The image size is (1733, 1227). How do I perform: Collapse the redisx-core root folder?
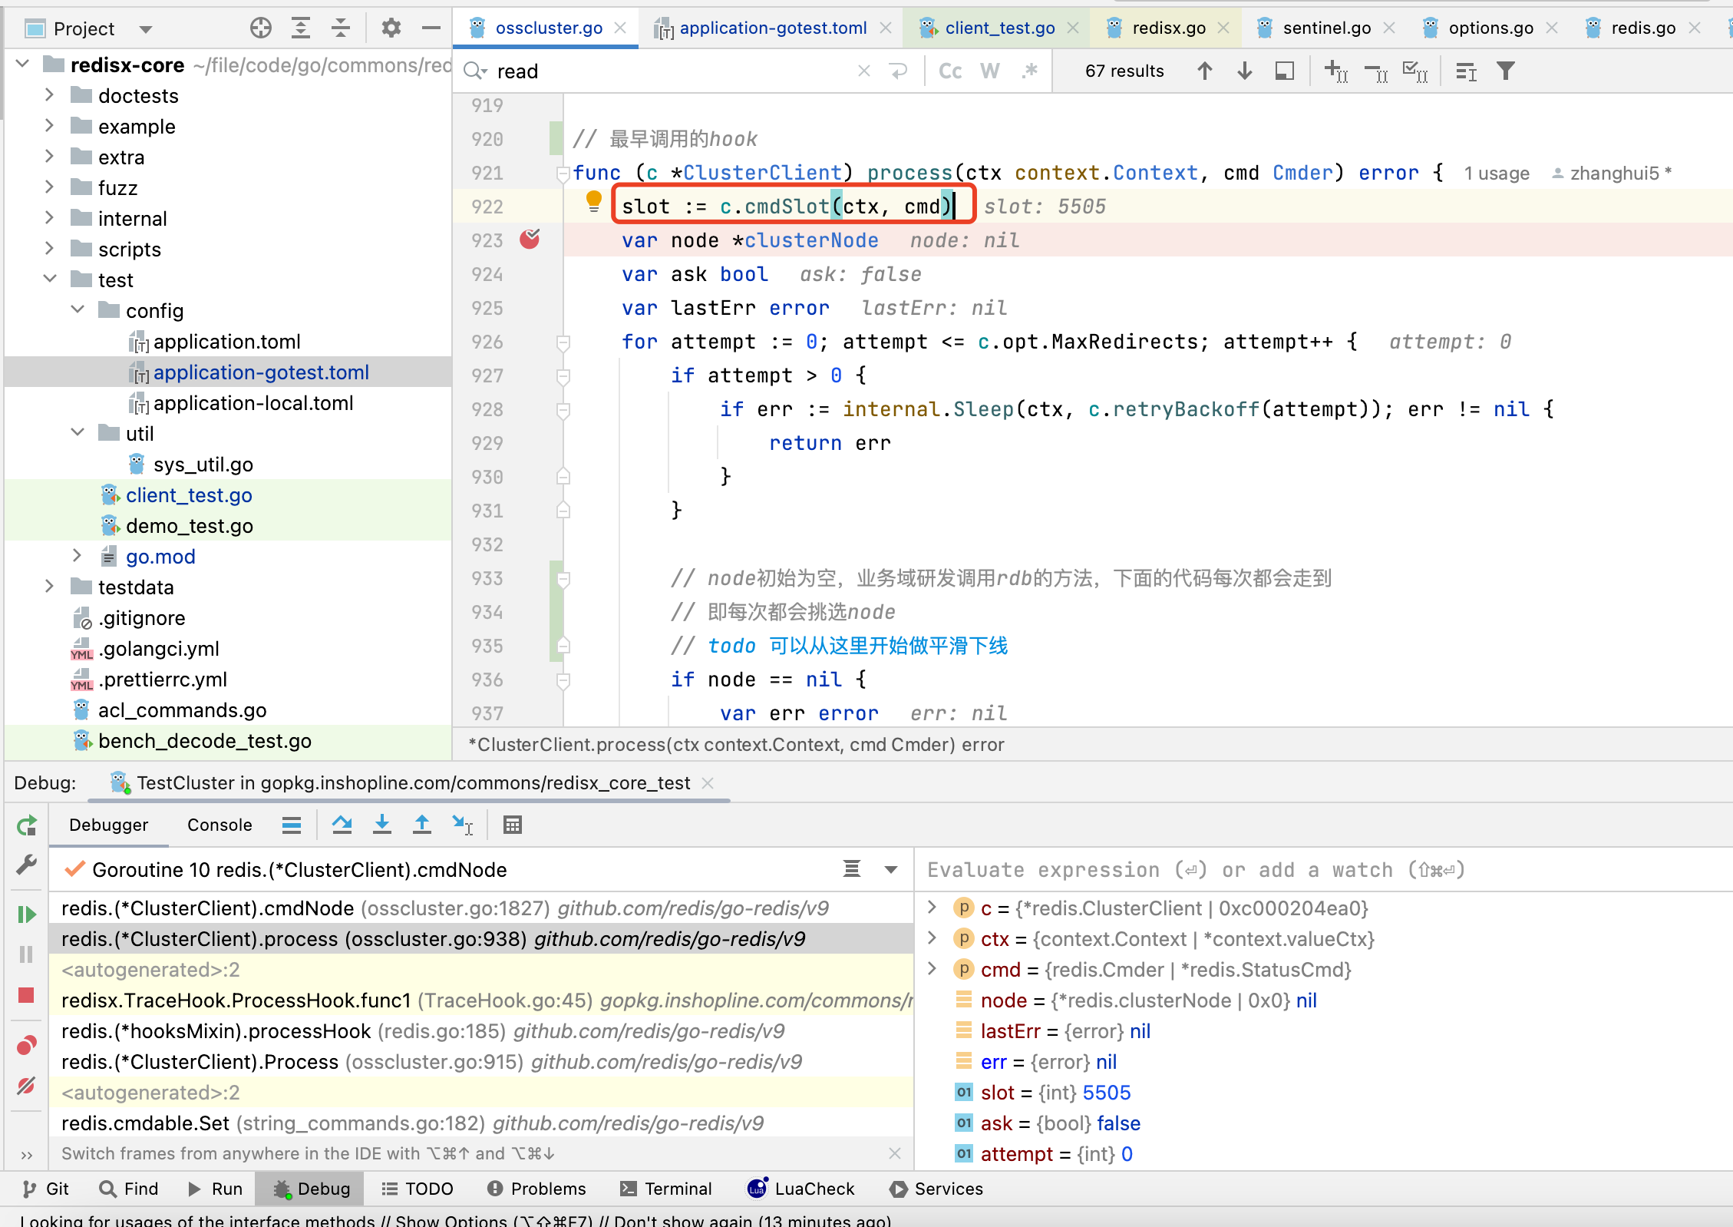23,64
